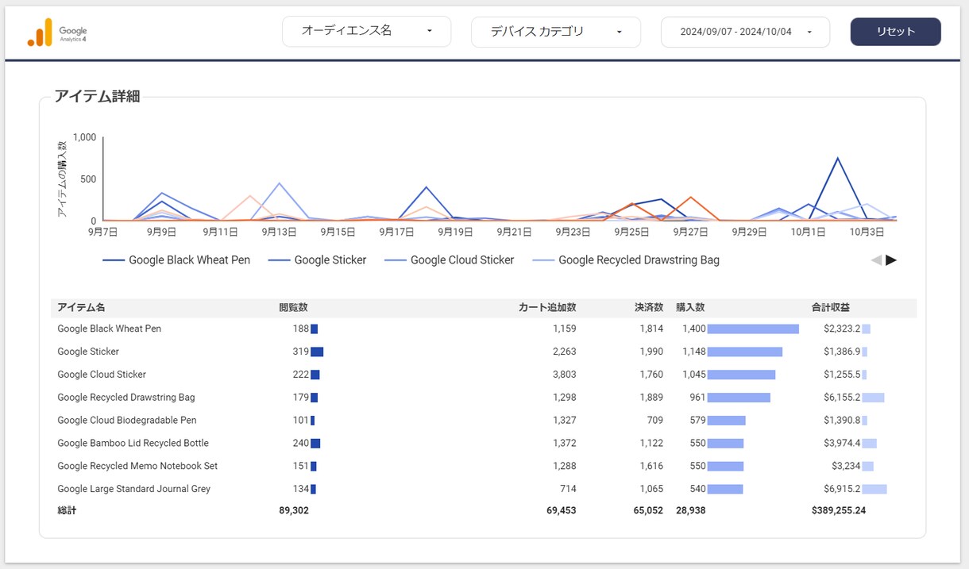Click the 9月13日 axis label on chart
The image size is (969, 569).
coord(279,233)
